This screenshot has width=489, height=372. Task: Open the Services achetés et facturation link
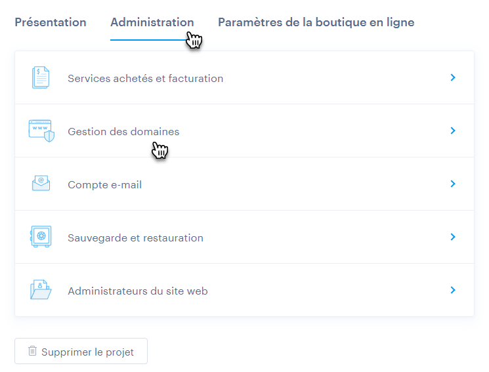(x=145, y=79)
